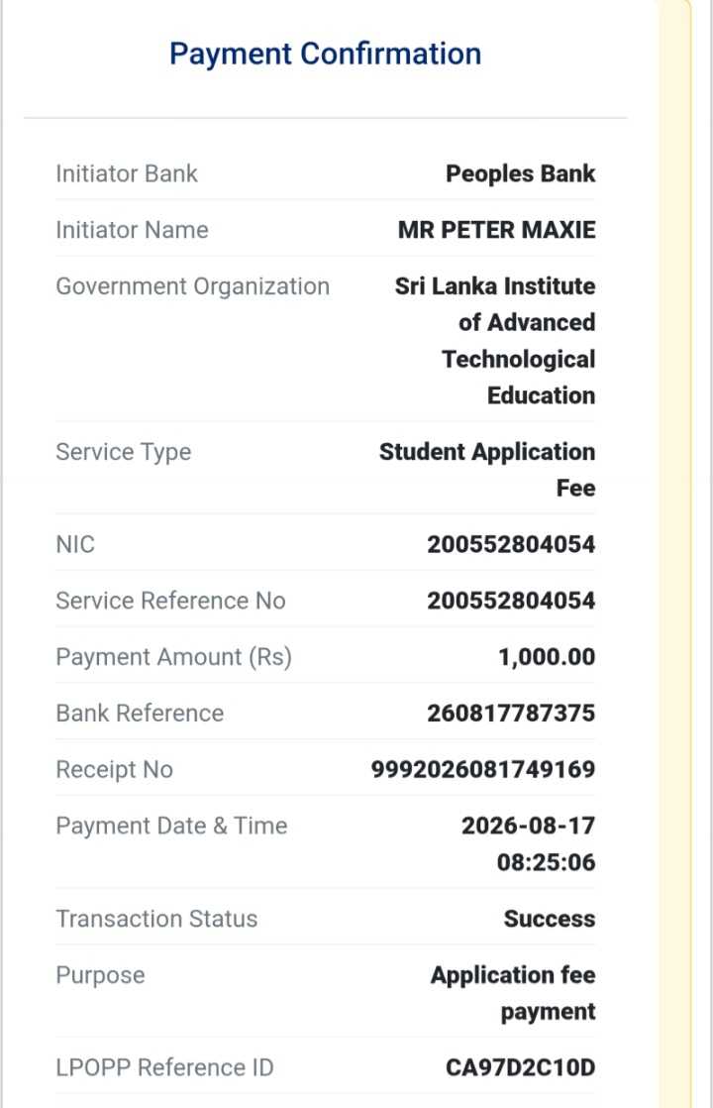
Task: Click the Service Reference No value
Action: [511, 601]
